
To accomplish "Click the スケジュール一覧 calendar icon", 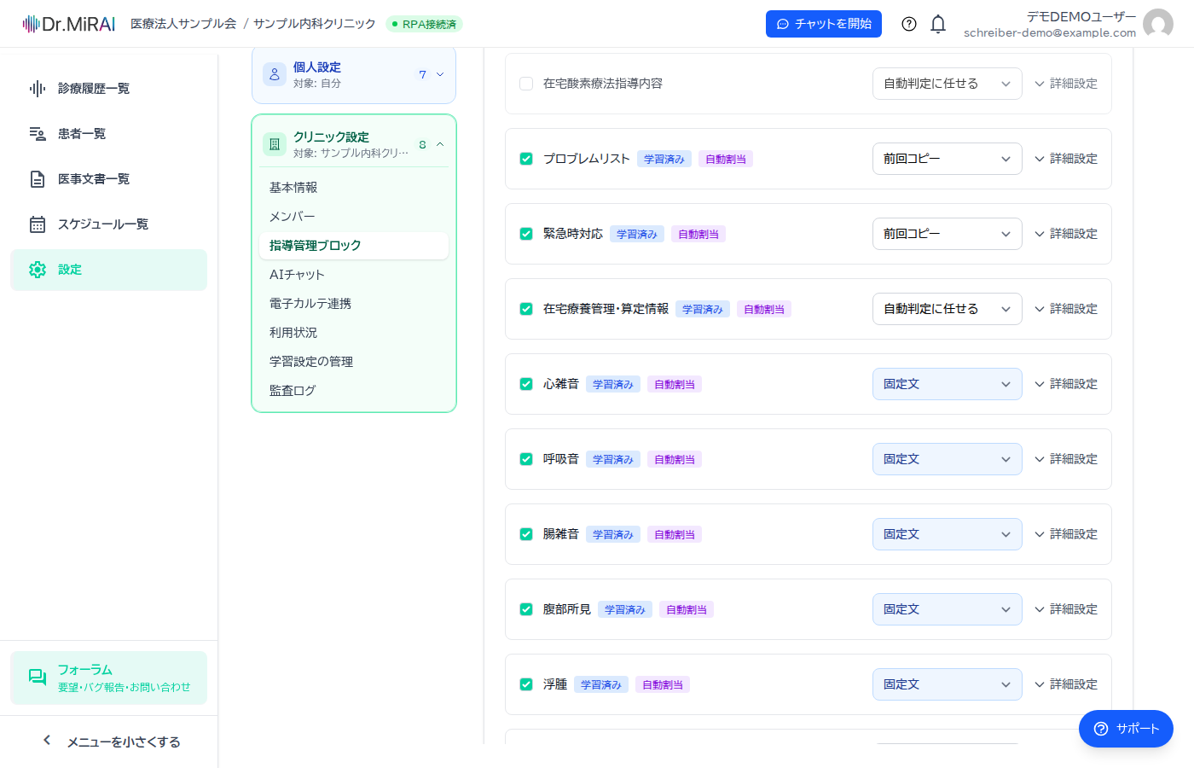I will pos(38,224).
